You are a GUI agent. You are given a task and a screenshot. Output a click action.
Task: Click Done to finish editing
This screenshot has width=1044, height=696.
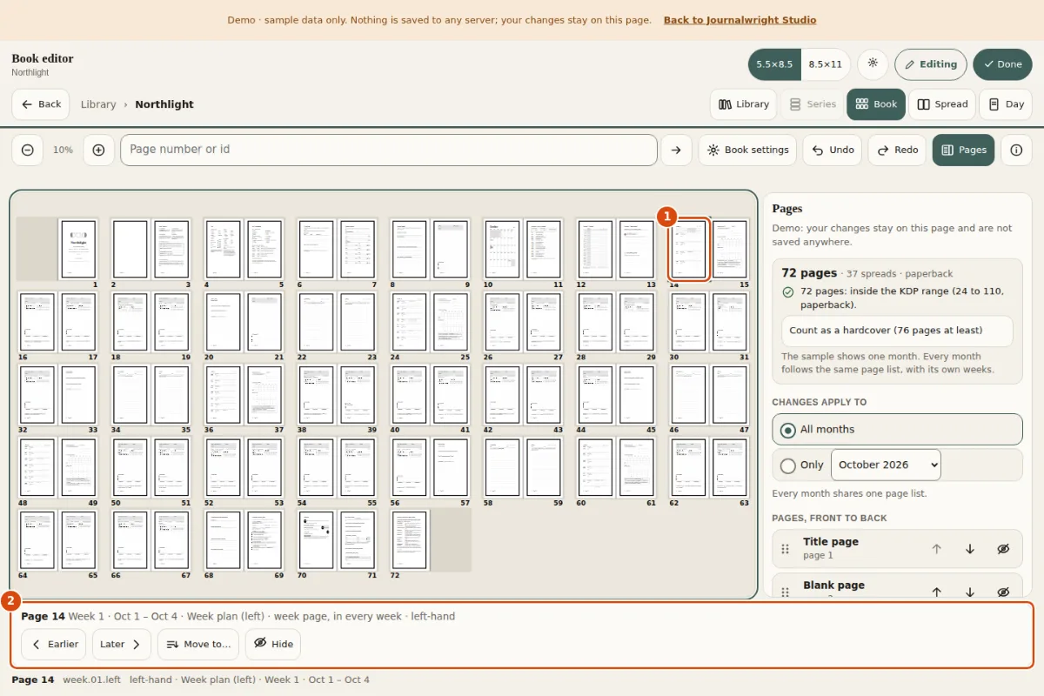point(1002,64)
